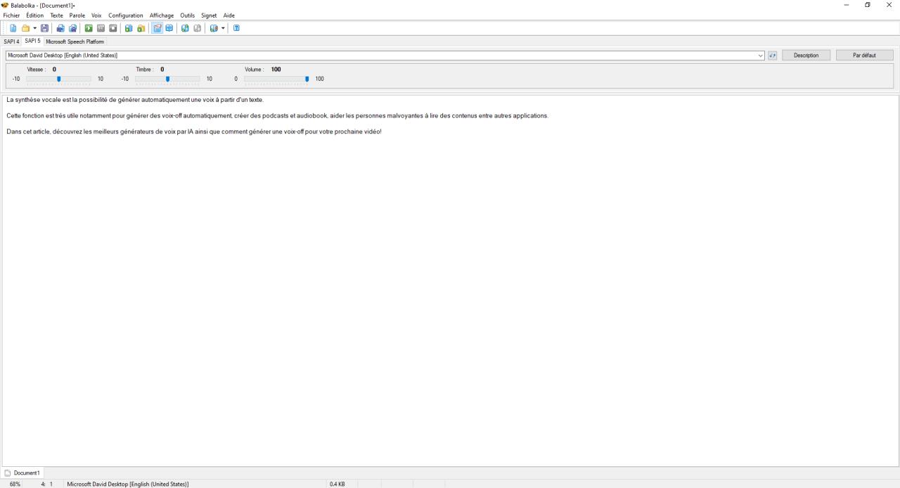
Task: Click the small blue button beside the voice dropdown
Action: tap(772, 55)
